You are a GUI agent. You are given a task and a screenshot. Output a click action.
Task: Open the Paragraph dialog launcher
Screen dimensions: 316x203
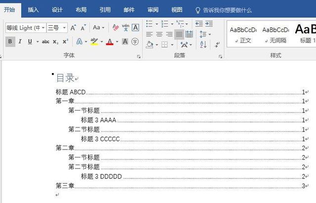pos(221,57)
